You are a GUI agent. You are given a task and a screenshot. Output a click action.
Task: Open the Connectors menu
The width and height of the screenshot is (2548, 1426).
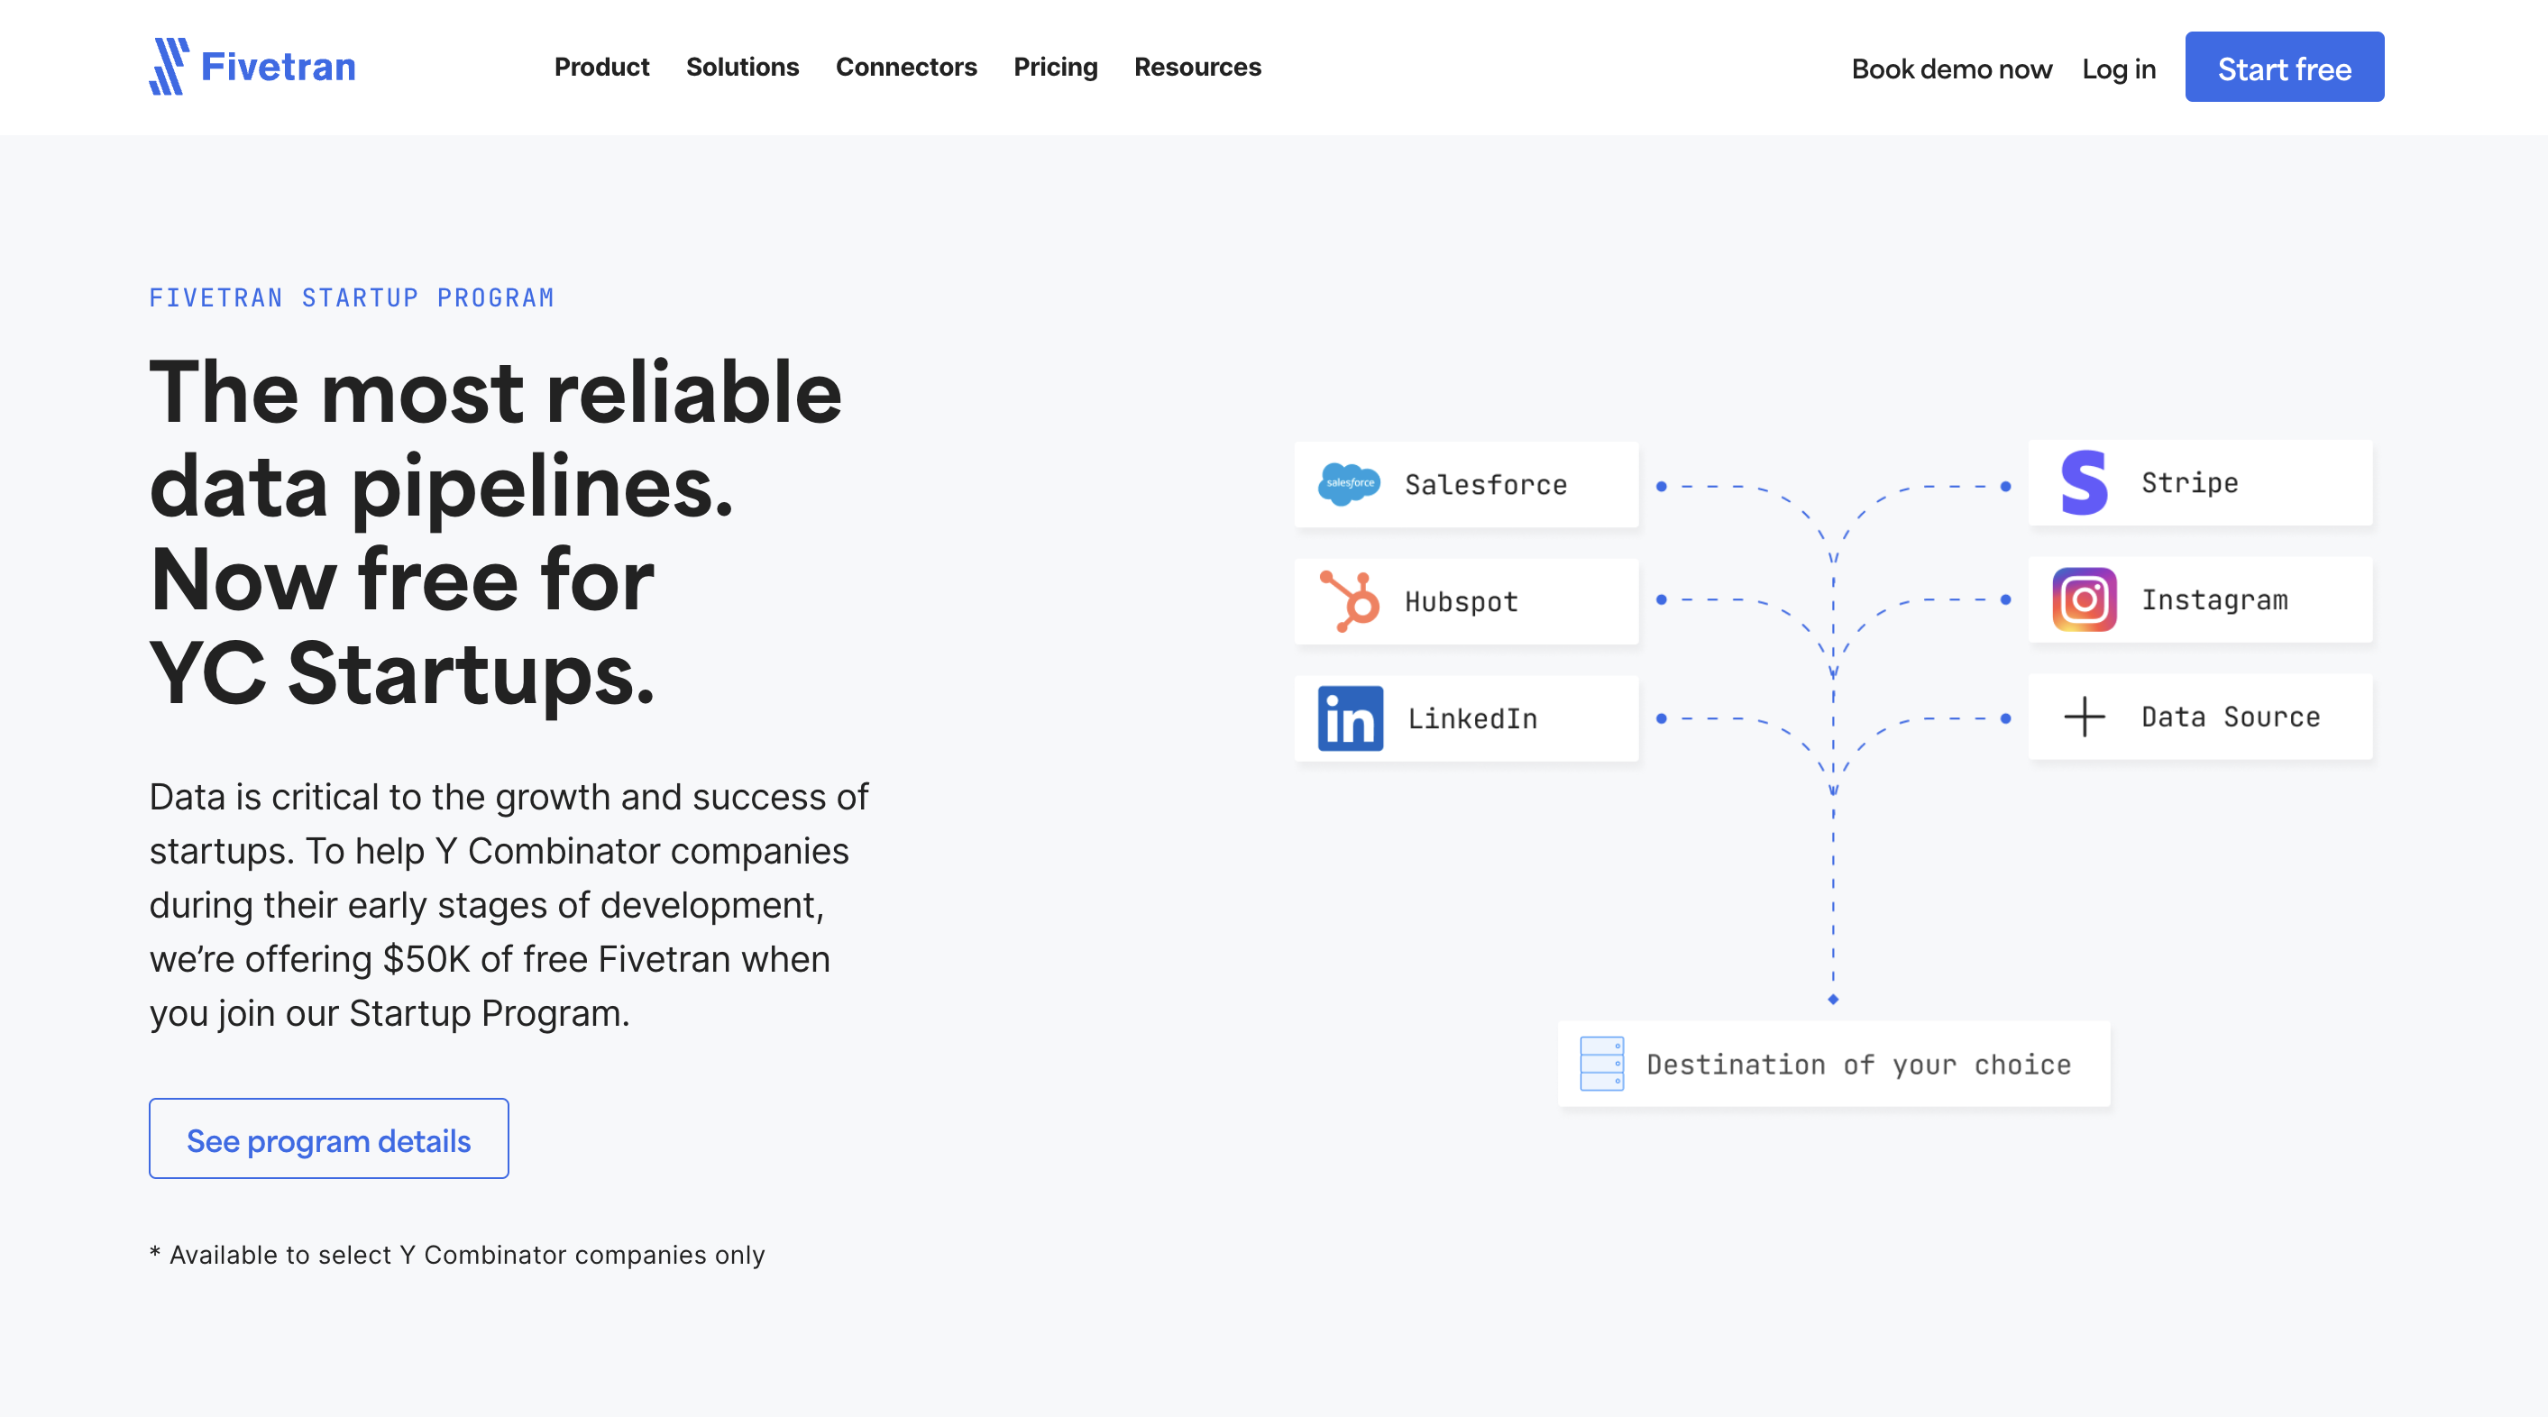(x=906, y=68)
